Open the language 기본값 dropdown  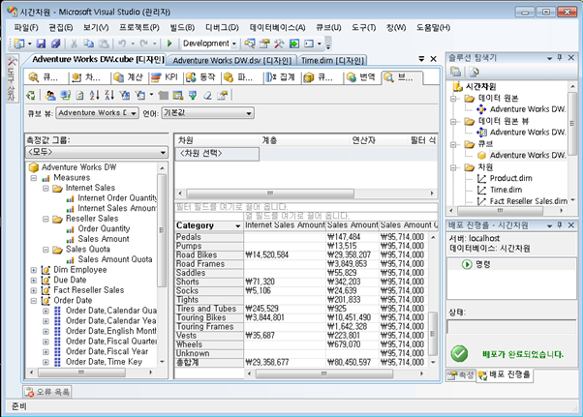tap(249, 113)
